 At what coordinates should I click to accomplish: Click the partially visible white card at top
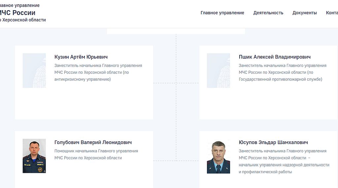(x=176, y=31)
